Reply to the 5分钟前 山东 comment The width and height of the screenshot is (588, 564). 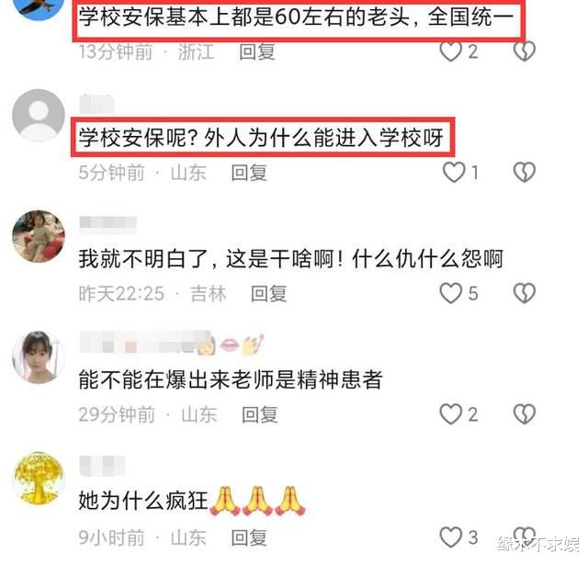click(249, 173)
